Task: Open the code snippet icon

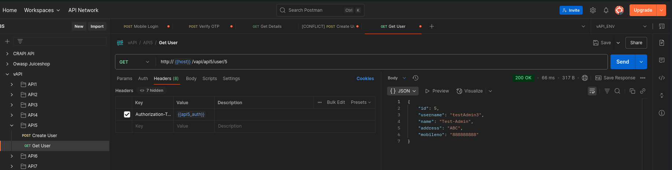Action: pyautogui.click(x=661, y=78)
